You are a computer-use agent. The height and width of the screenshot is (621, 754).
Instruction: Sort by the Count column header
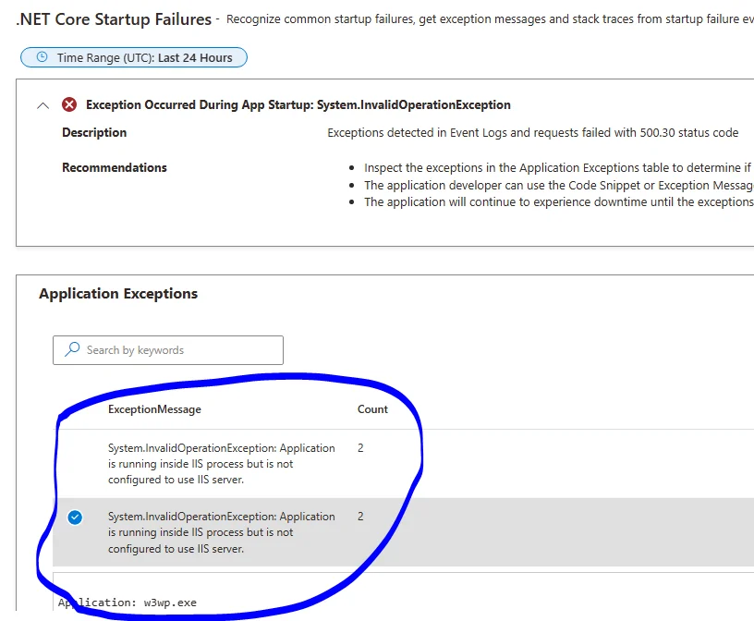(x=372, y=409)
